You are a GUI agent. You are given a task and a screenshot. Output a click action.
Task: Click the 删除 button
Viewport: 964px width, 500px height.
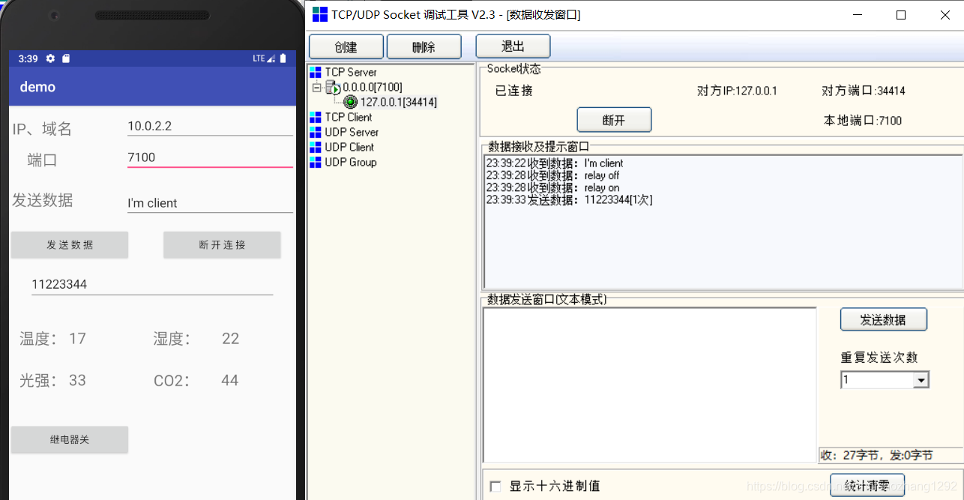click(424, 46)
